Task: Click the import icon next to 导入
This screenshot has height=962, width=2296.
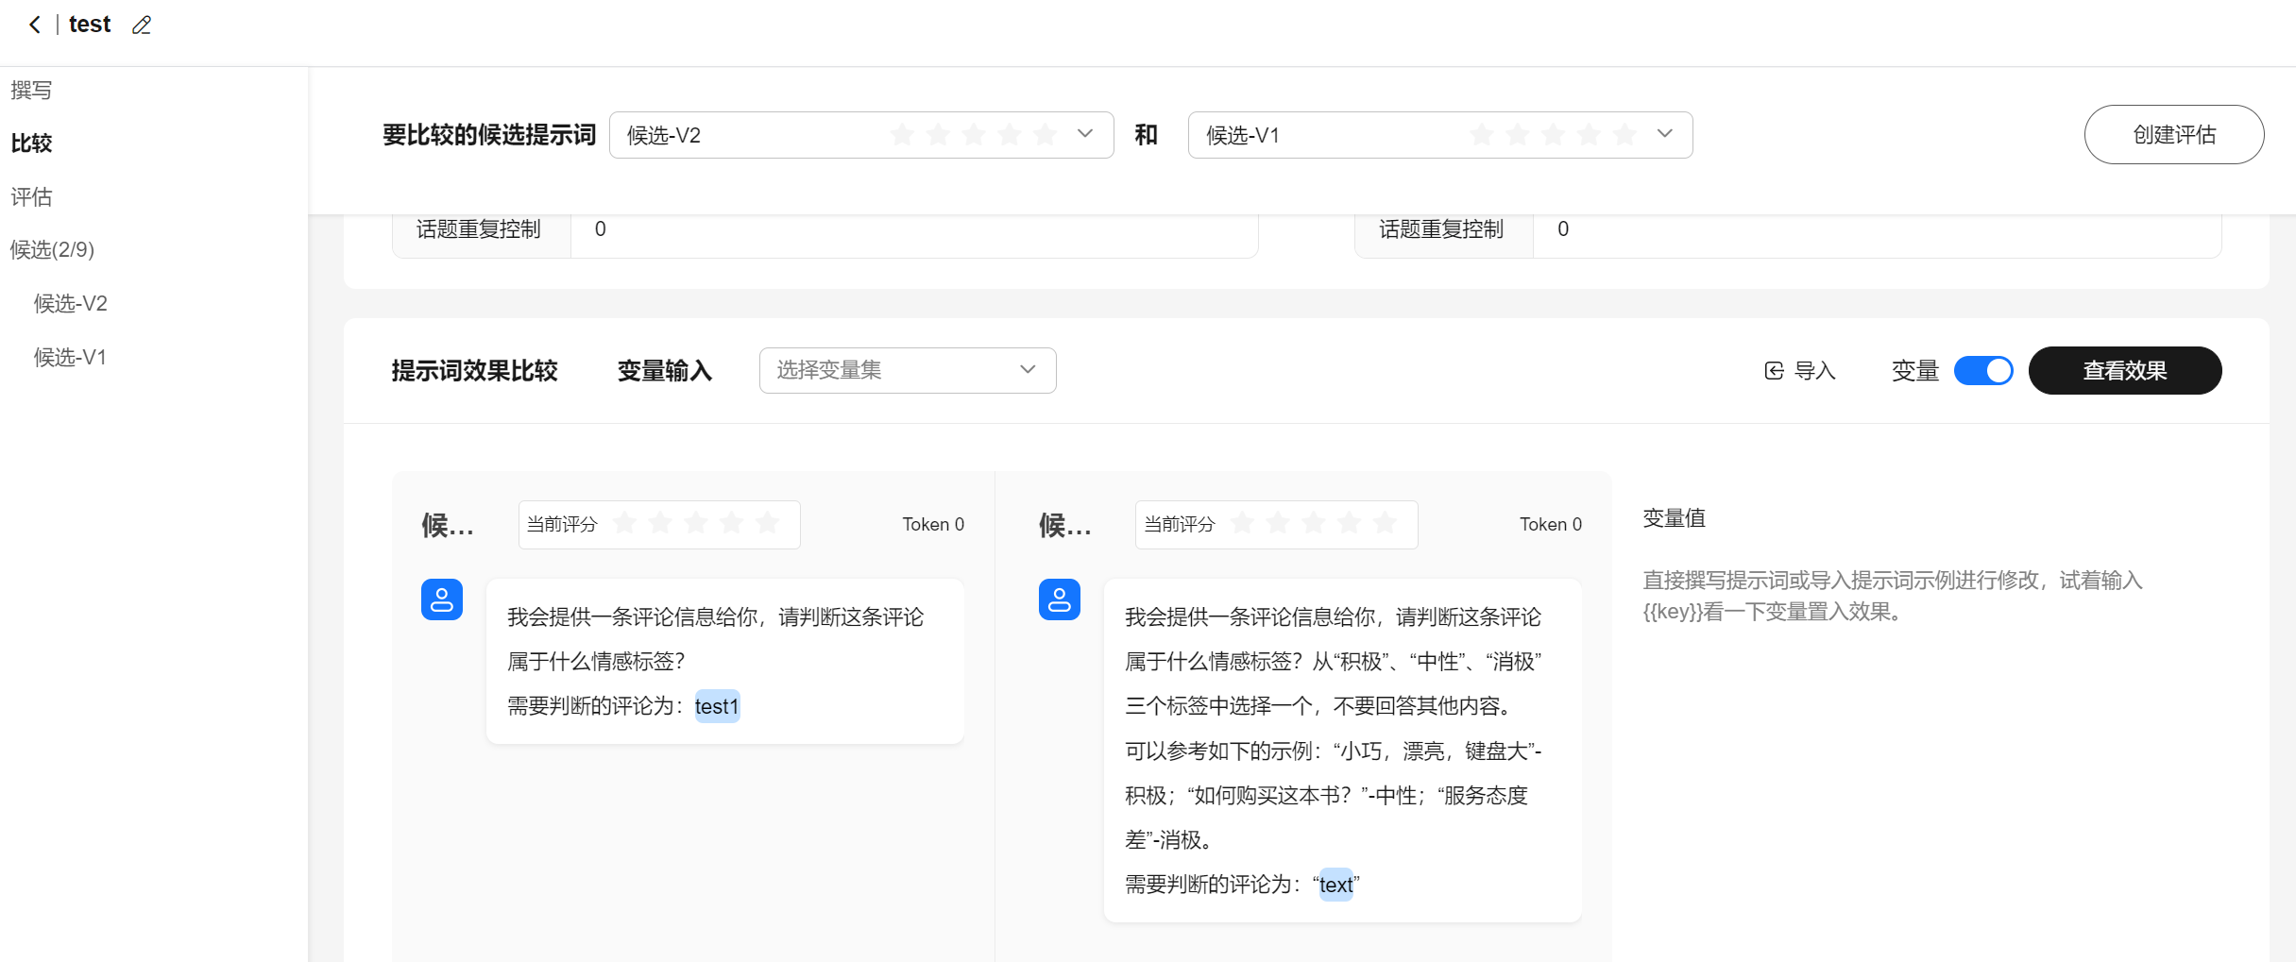Action: 1774,371
